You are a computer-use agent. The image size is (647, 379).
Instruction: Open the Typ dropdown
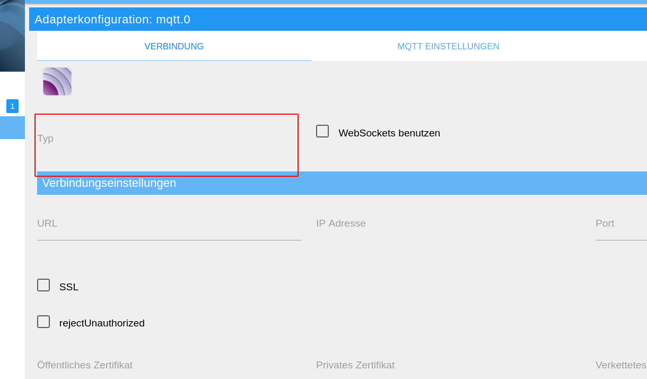[167, 145]
